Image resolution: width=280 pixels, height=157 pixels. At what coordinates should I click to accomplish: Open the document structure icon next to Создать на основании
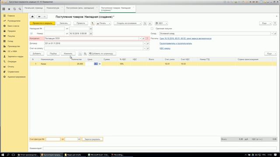tap(145, 23)
